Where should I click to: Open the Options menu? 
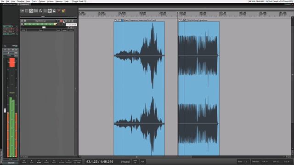point(42,1)
